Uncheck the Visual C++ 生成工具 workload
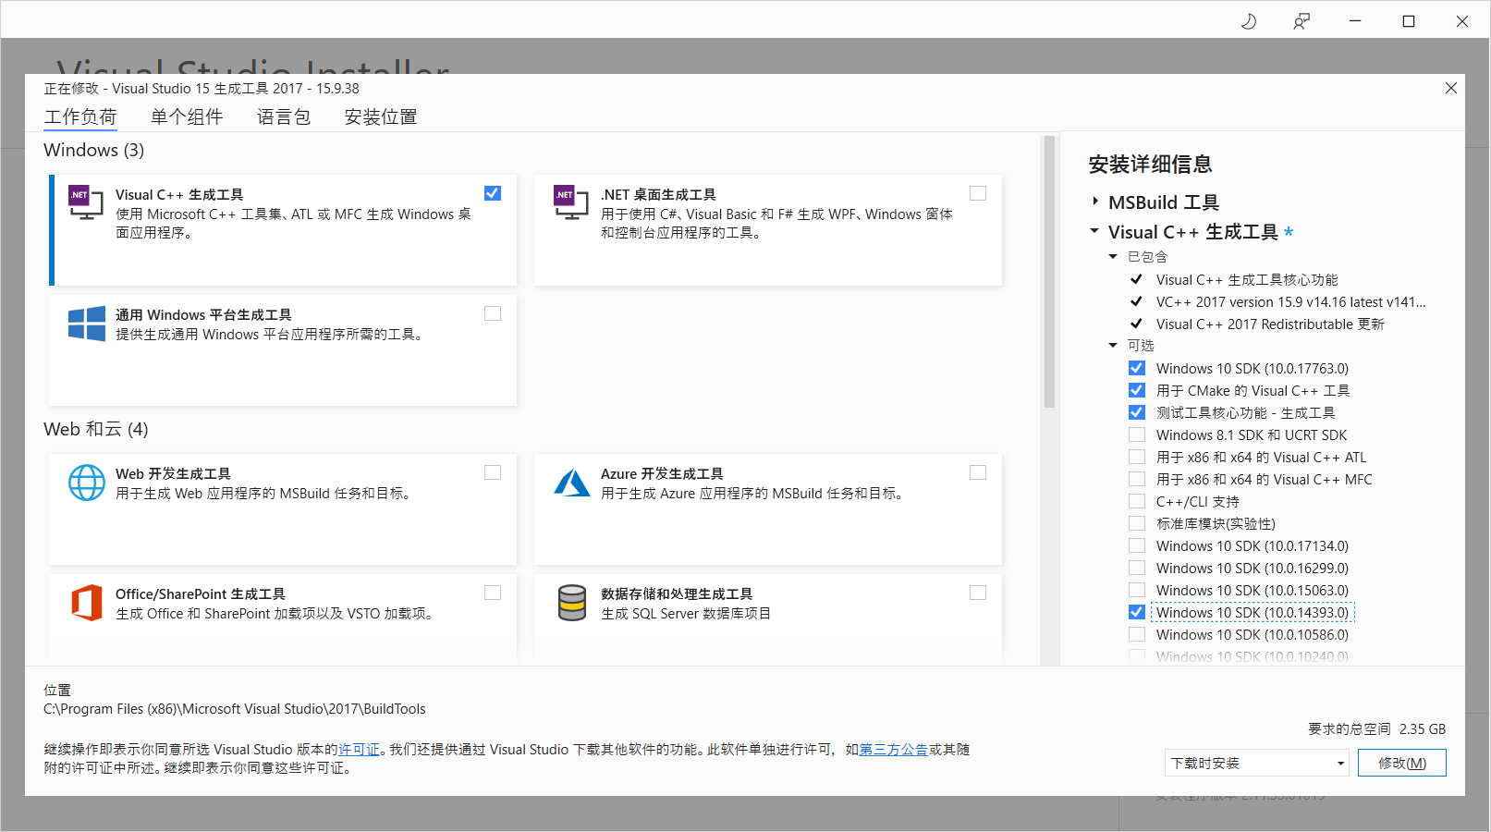 click(493, 193)
